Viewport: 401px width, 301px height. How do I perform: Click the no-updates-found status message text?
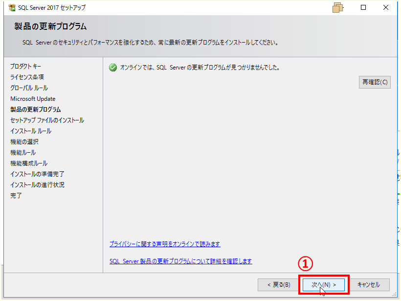click(200, 68)
